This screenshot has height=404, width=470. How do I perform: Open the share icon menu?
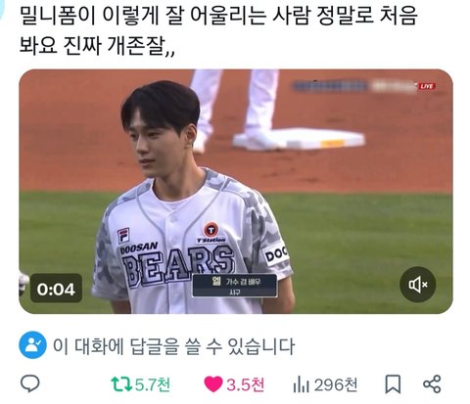[432, 383]
